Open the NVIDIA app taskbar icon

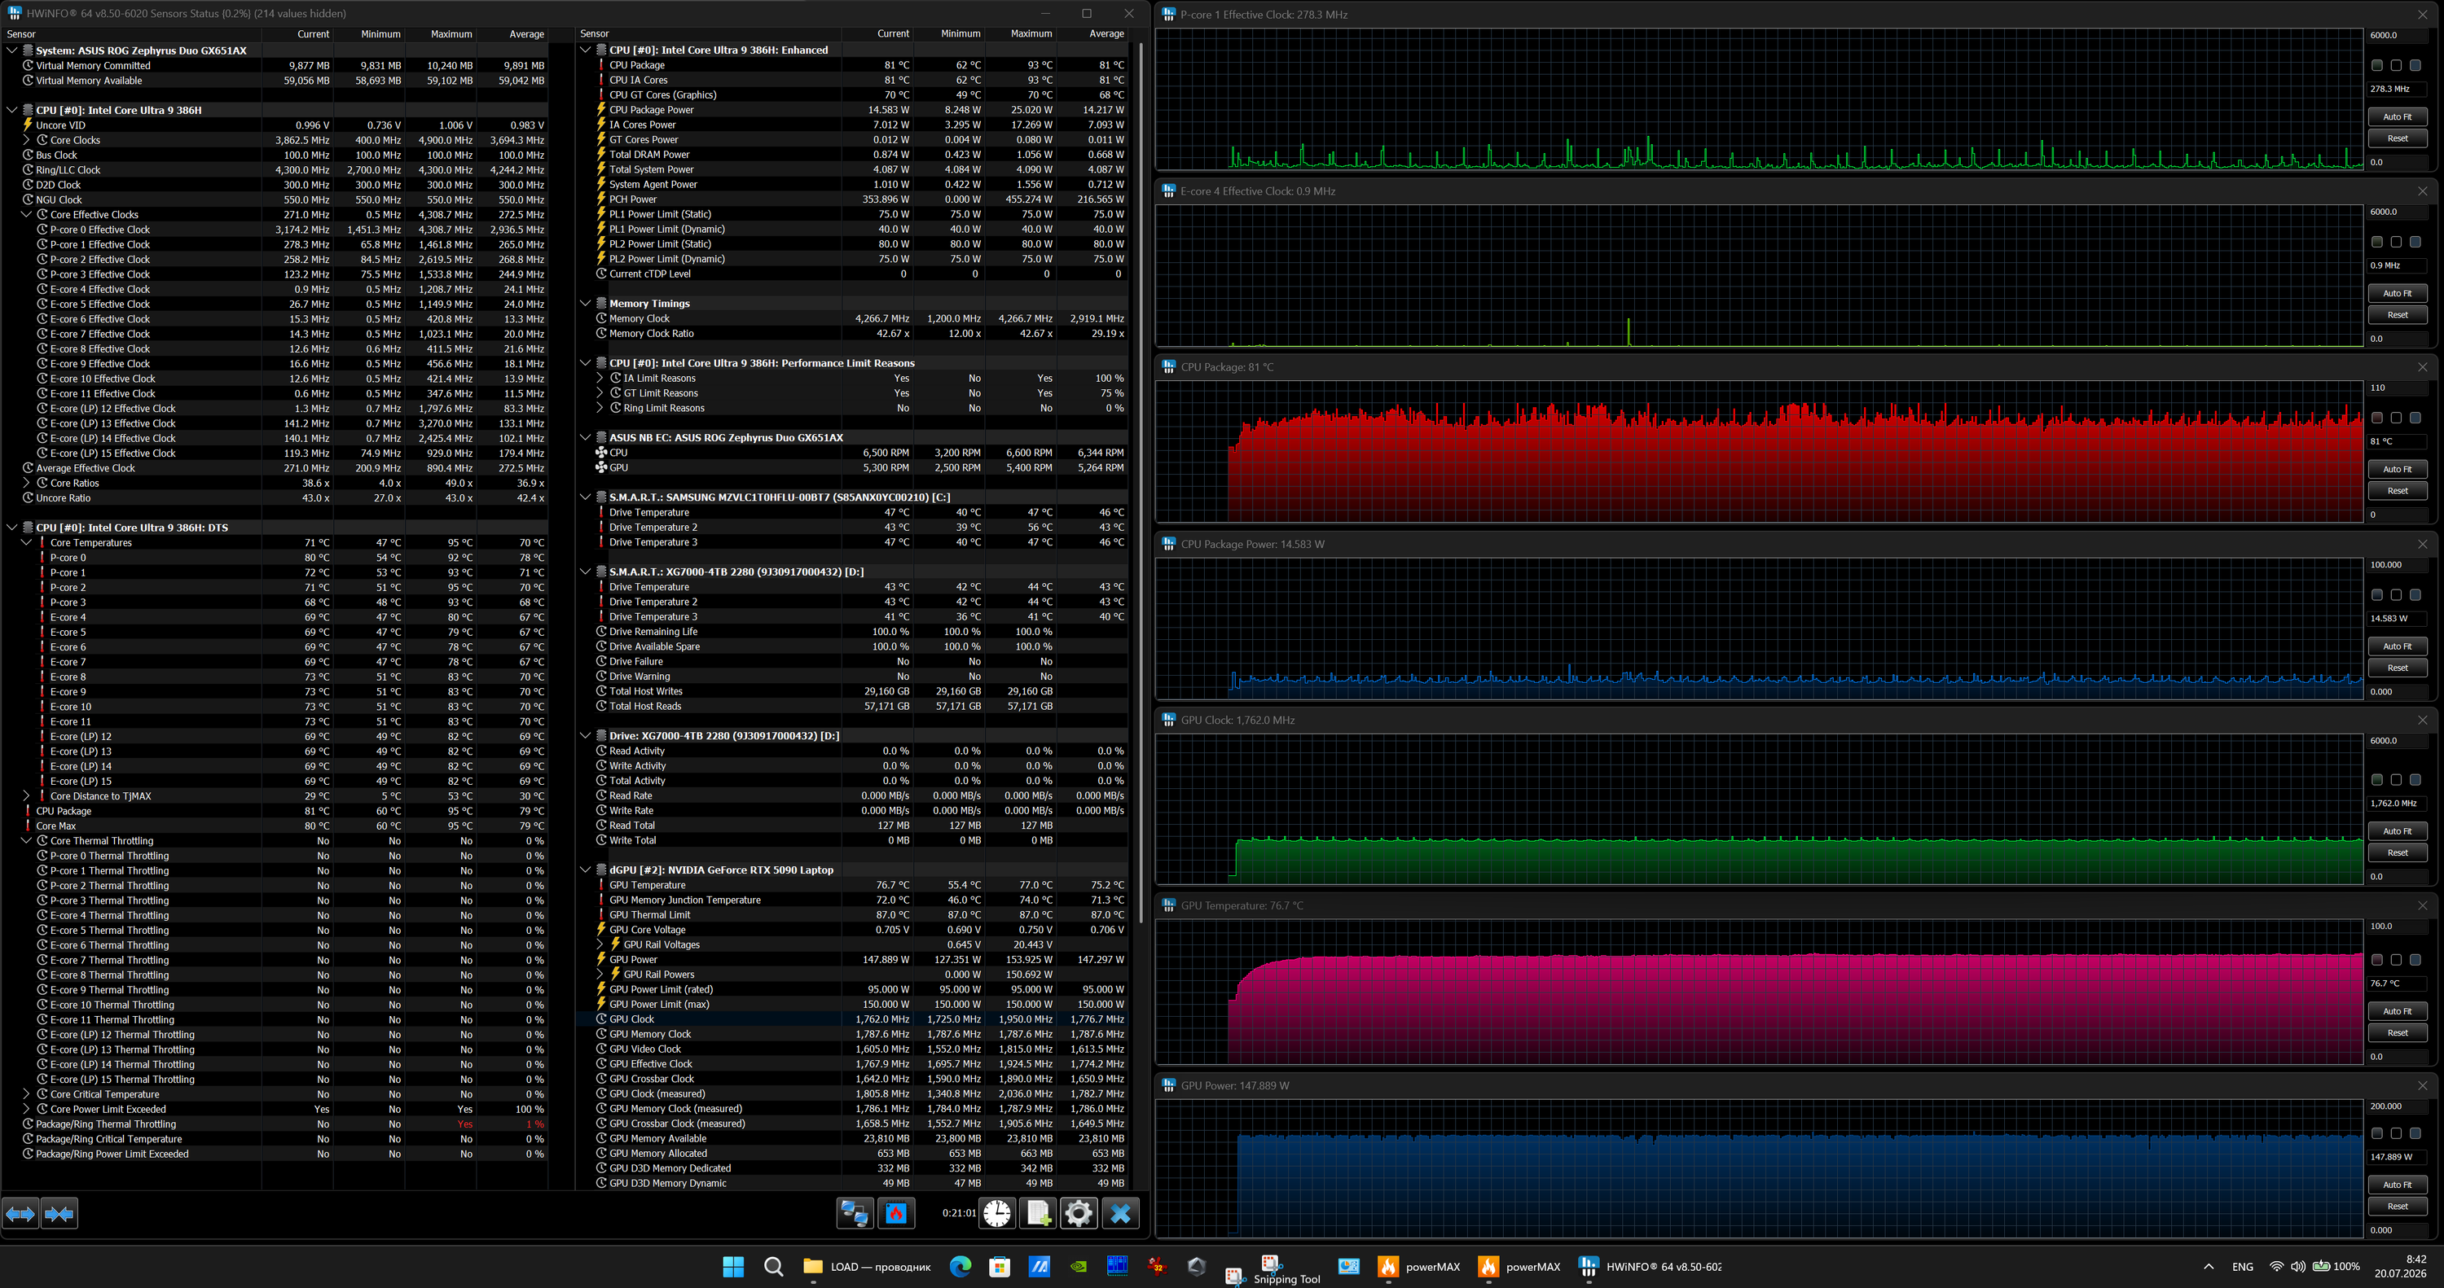1079,1266
